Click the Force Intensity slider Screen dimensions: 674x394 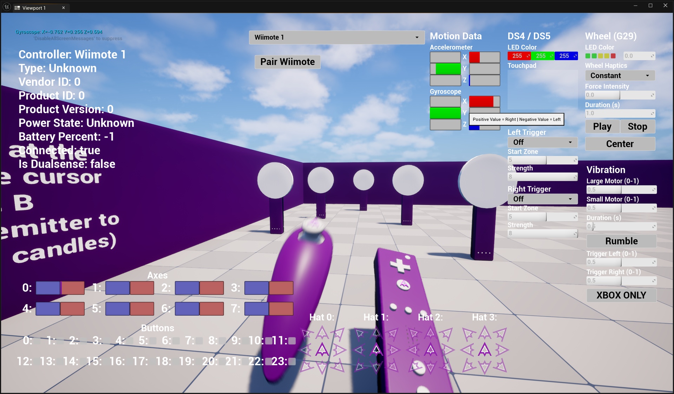point(620,95)
